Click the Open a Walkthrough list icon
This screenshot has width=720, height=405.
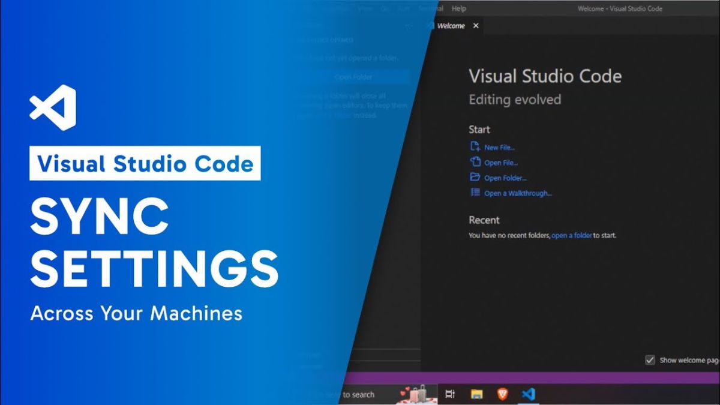tap(473, 192)
